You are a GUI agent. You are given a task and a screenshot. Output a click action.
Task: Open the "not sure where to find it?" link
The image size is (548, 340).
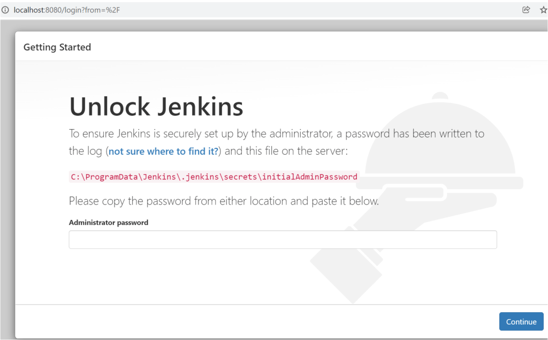coord(163,152)
